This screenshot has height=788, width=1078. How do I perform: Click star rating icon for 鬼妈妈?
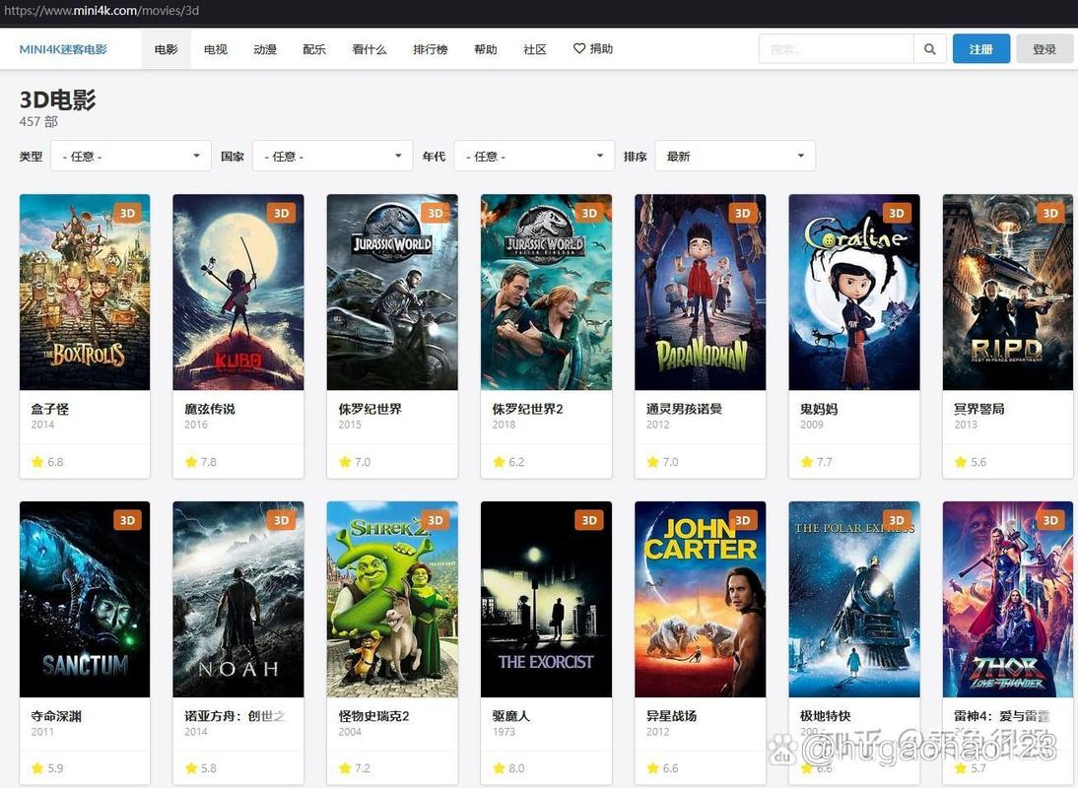[807, 462]
